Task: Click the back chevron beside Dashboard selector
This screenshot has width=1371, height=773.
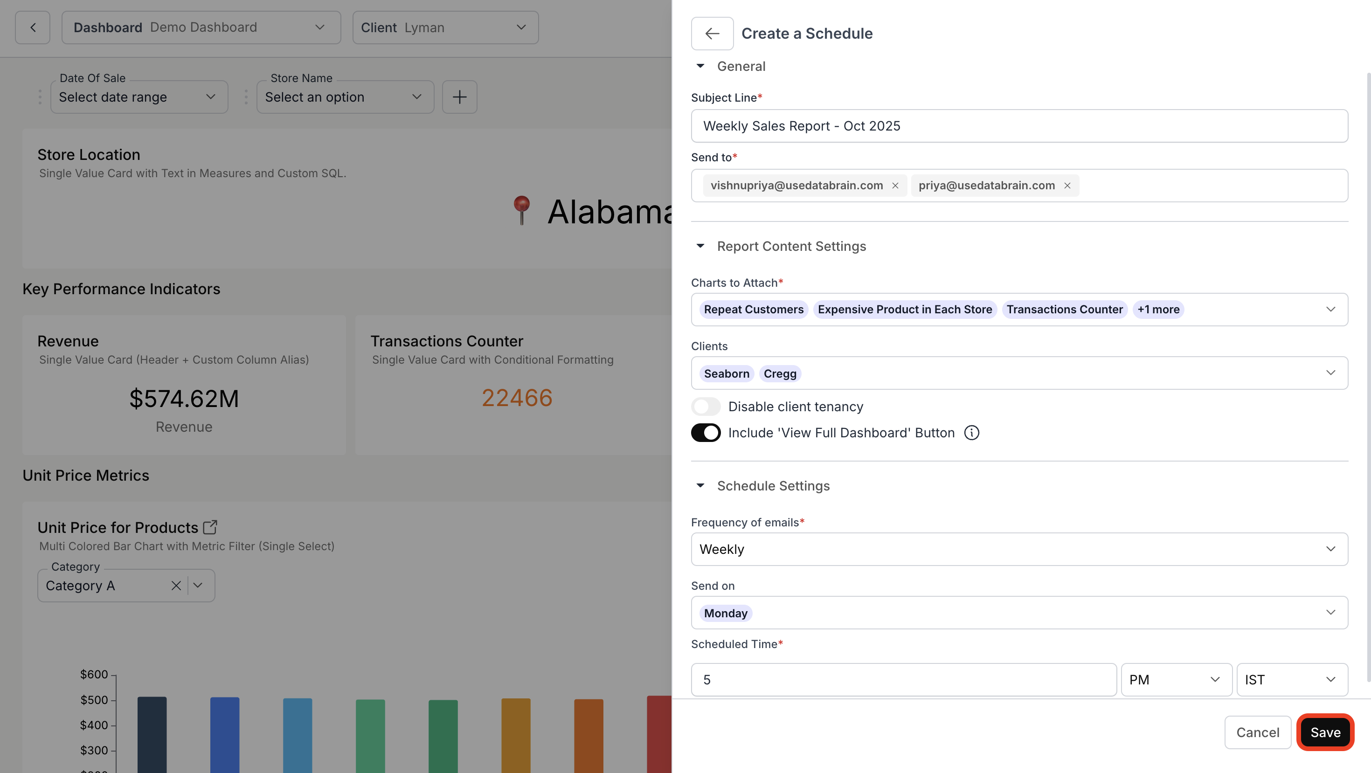Action: [33, 28]
